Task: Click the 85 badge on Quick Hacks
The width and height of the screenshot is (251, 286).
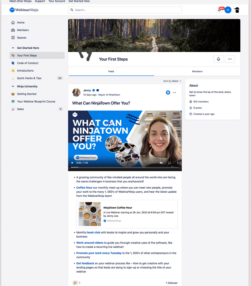Action: (x=60, y=78)
